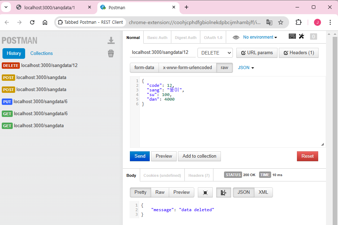Switch to Basic Auth tab
The width and height of the screenshot is (338, 225).
coord(157,38)
